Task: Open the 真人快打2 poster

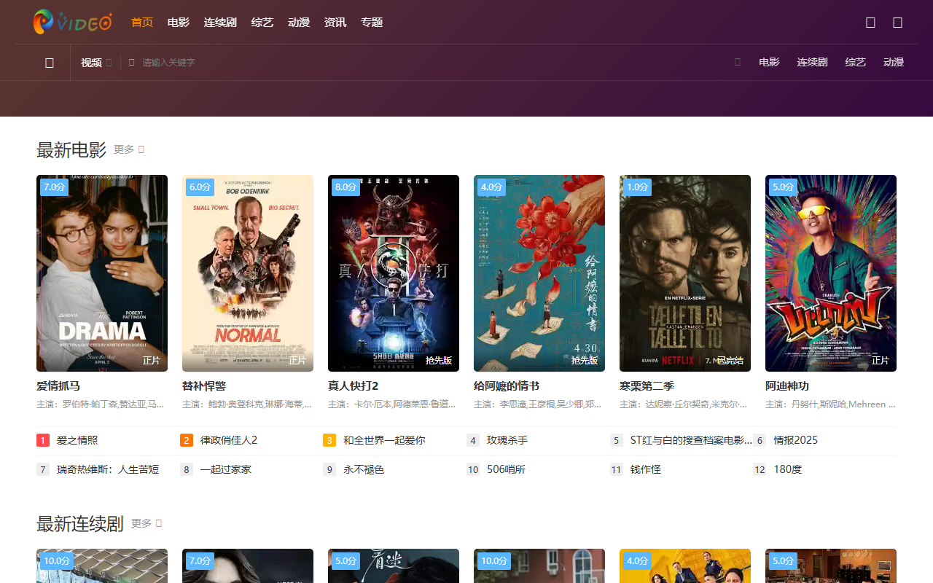Action: 394,273
